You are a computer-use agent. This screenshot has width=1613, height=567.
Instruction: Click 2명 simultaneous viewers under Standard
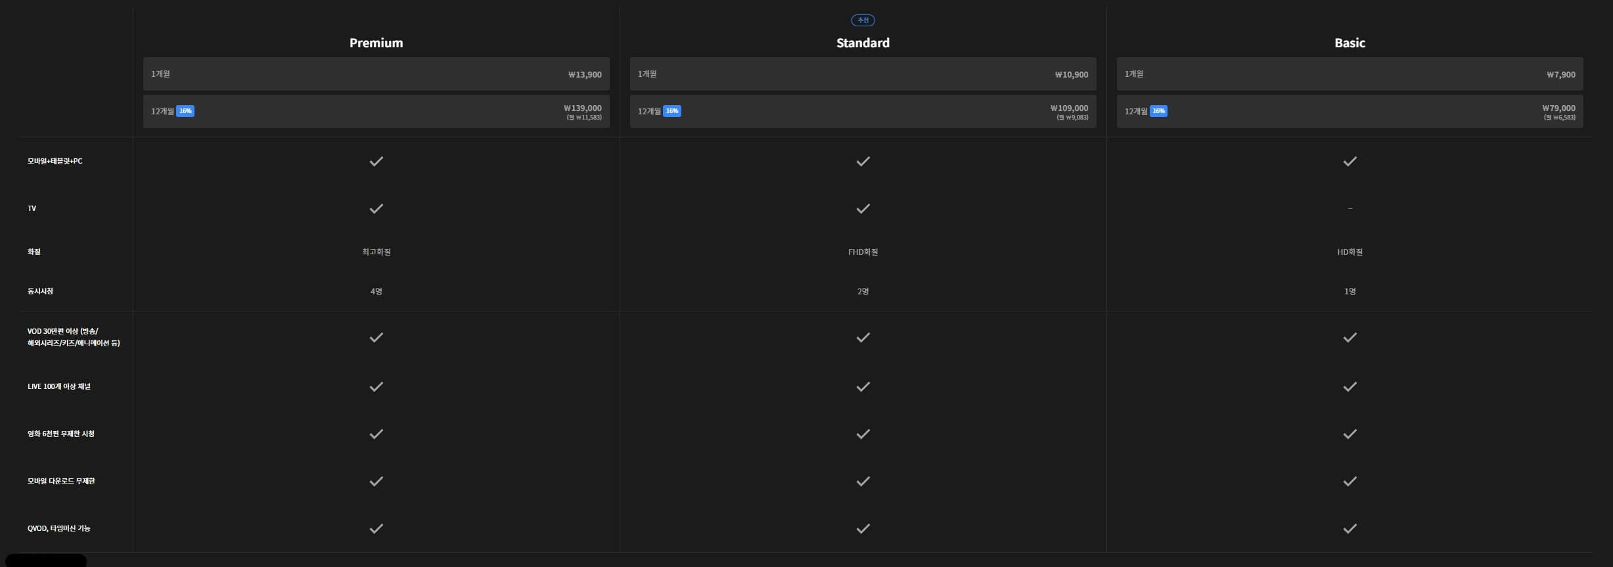coord(863,291)
